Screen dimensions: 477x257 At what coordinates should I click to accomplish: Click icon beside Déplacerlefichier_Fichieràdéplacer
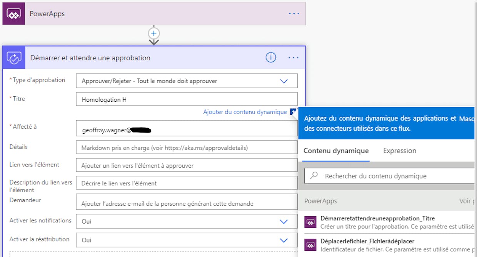310,245
